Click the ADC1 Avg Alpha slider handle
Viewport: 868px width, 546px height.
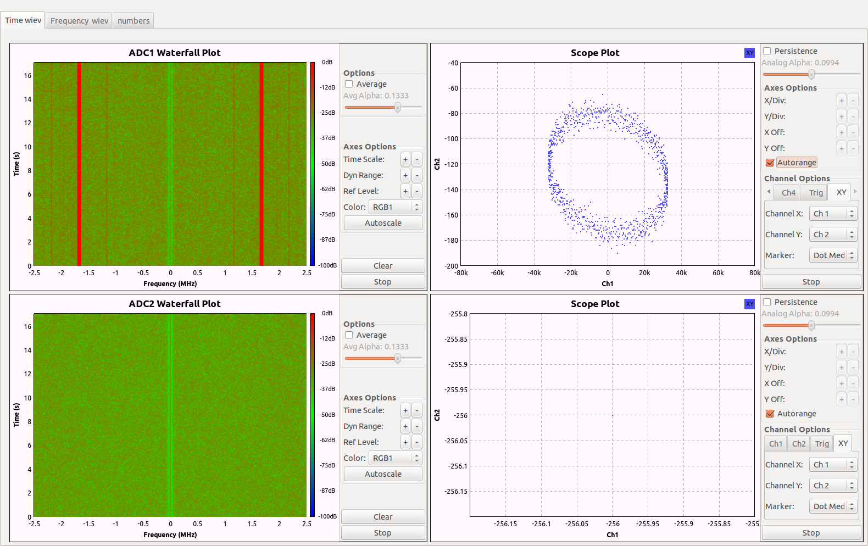click(x=398, y=108)
